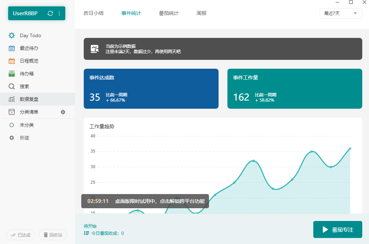The height and width of the screenshot is (244, 369).
Task: Select the Day Todo sun icon
Action: [11, 35]
